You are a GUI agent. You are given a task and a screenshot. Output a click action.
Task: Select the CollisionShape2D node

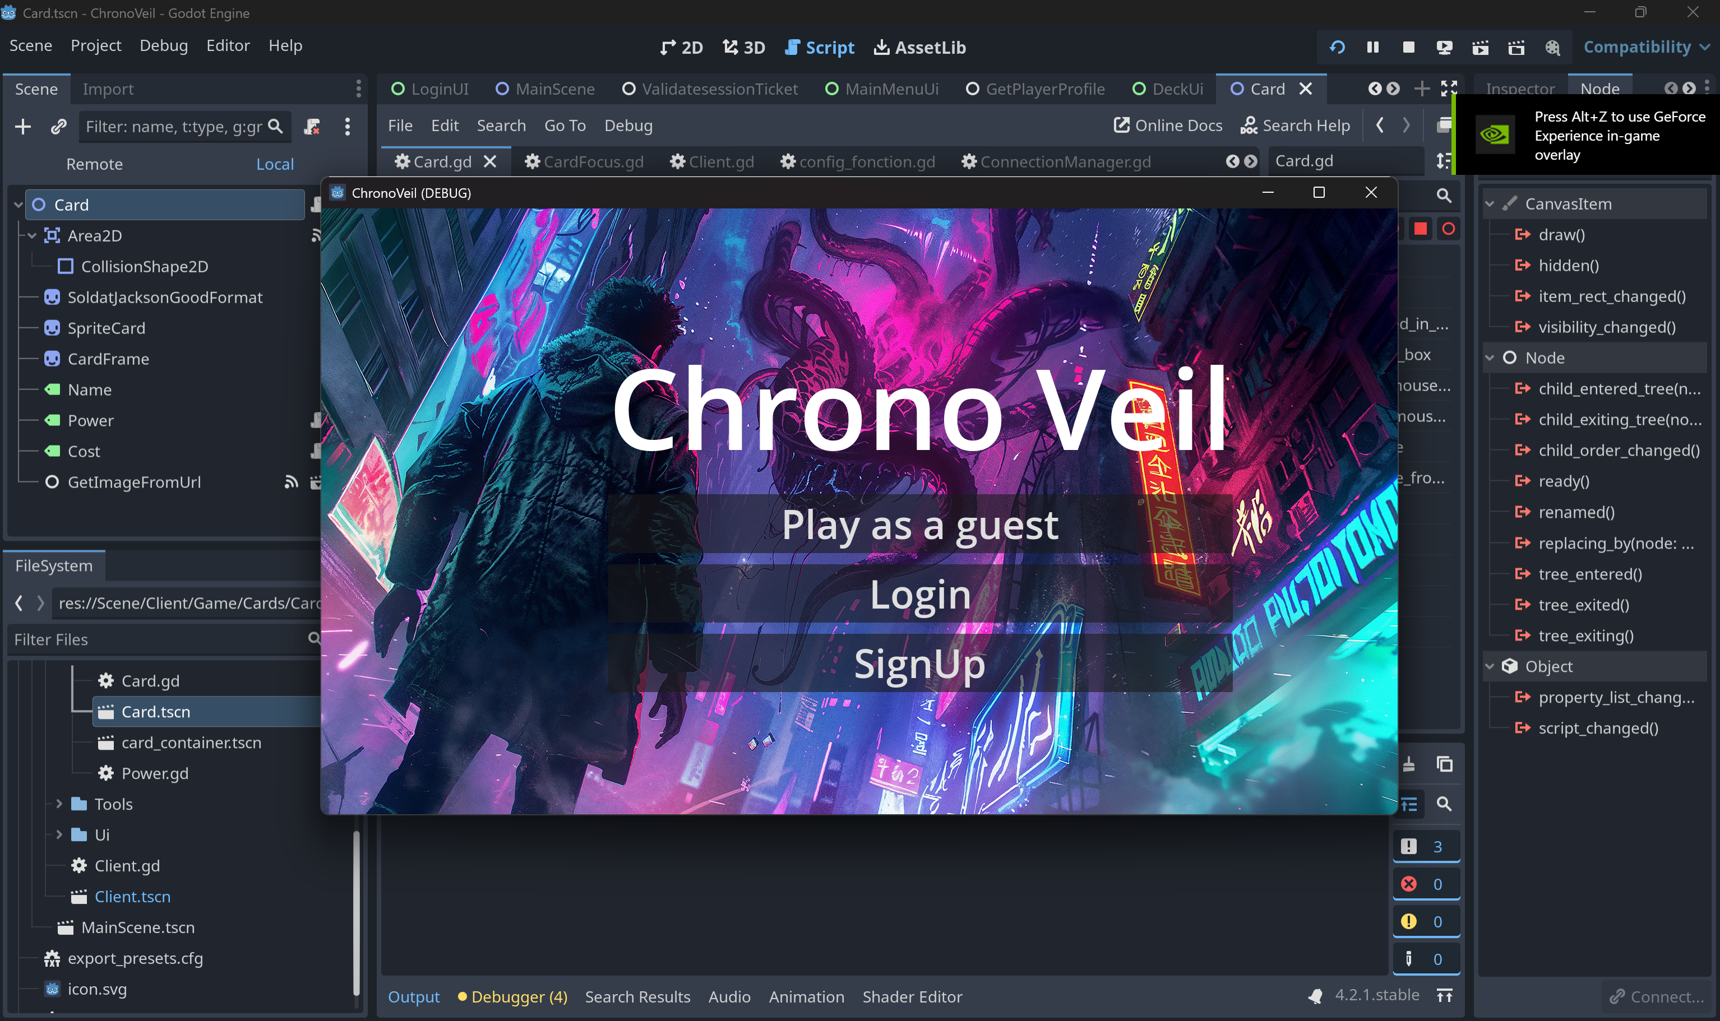pos(144,267)
